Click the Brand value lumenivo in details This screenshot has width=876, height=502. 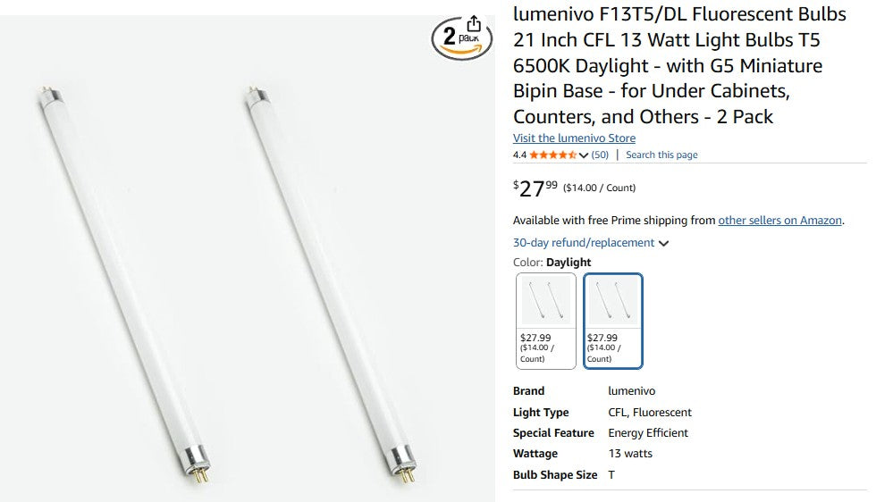[631, 391]
